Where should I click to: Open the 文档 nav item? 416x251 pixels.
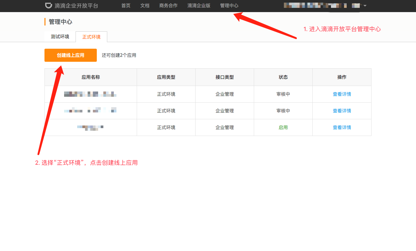click(145, 6)
